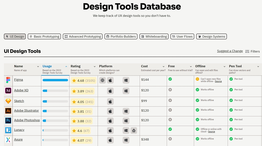This screenshot has width=262, height=146.
Task: Click the orange partial-offline icon for Figma
Action: pyautogui.click(x=197, y=79)
